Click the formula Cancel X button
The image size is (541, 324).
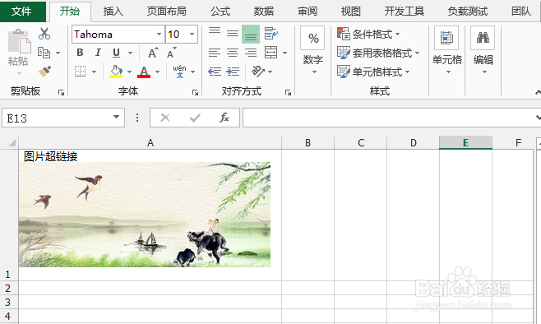click(165, 118)
